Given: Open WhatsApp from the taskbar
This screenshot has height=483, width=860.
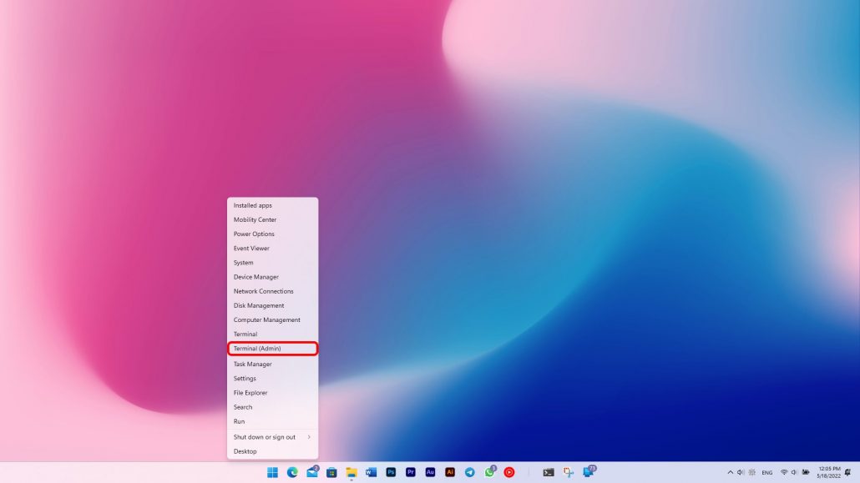Looking at the screenshot, I should 489,472.
